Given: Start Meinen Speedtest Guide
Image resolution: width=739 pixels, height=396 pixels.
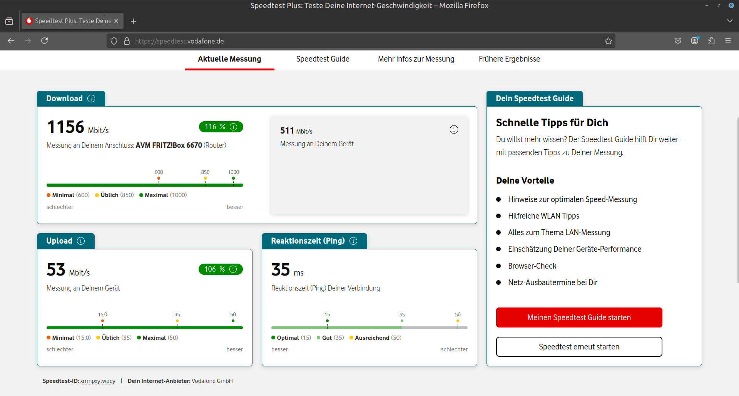Looking at the screenshot, I should coord(579,317).
